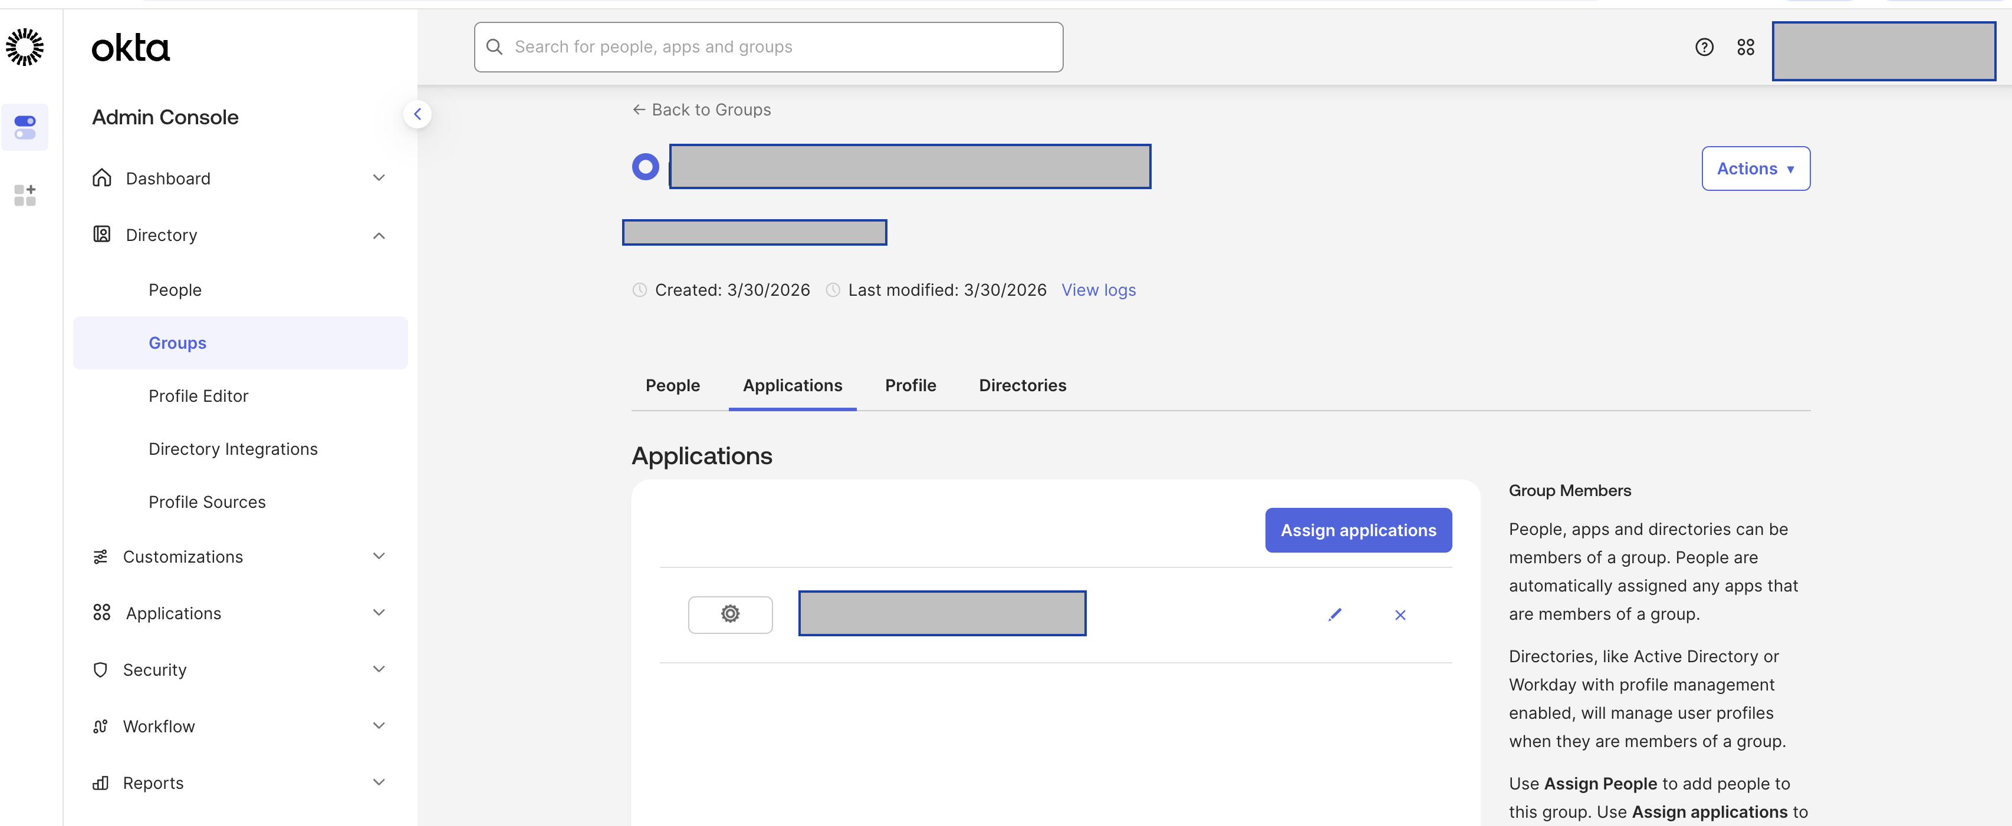Remove the assigned app with X icon
Viewport: 2012px width, 826px height.
[x=1400, y=615]
